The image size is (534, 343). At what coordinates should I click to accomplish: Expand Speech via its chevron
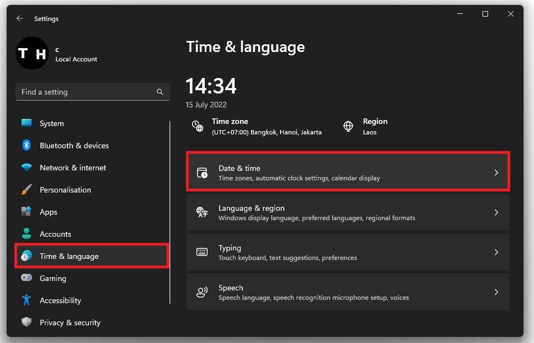pyautogui.click(x=496, y=292)
